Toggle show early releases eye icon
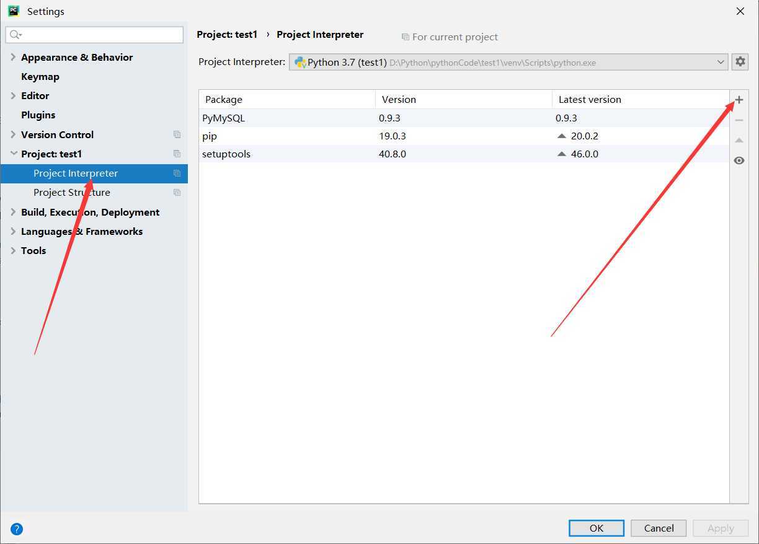The width and height of the screenshot is (759, 544). point(739,160)
